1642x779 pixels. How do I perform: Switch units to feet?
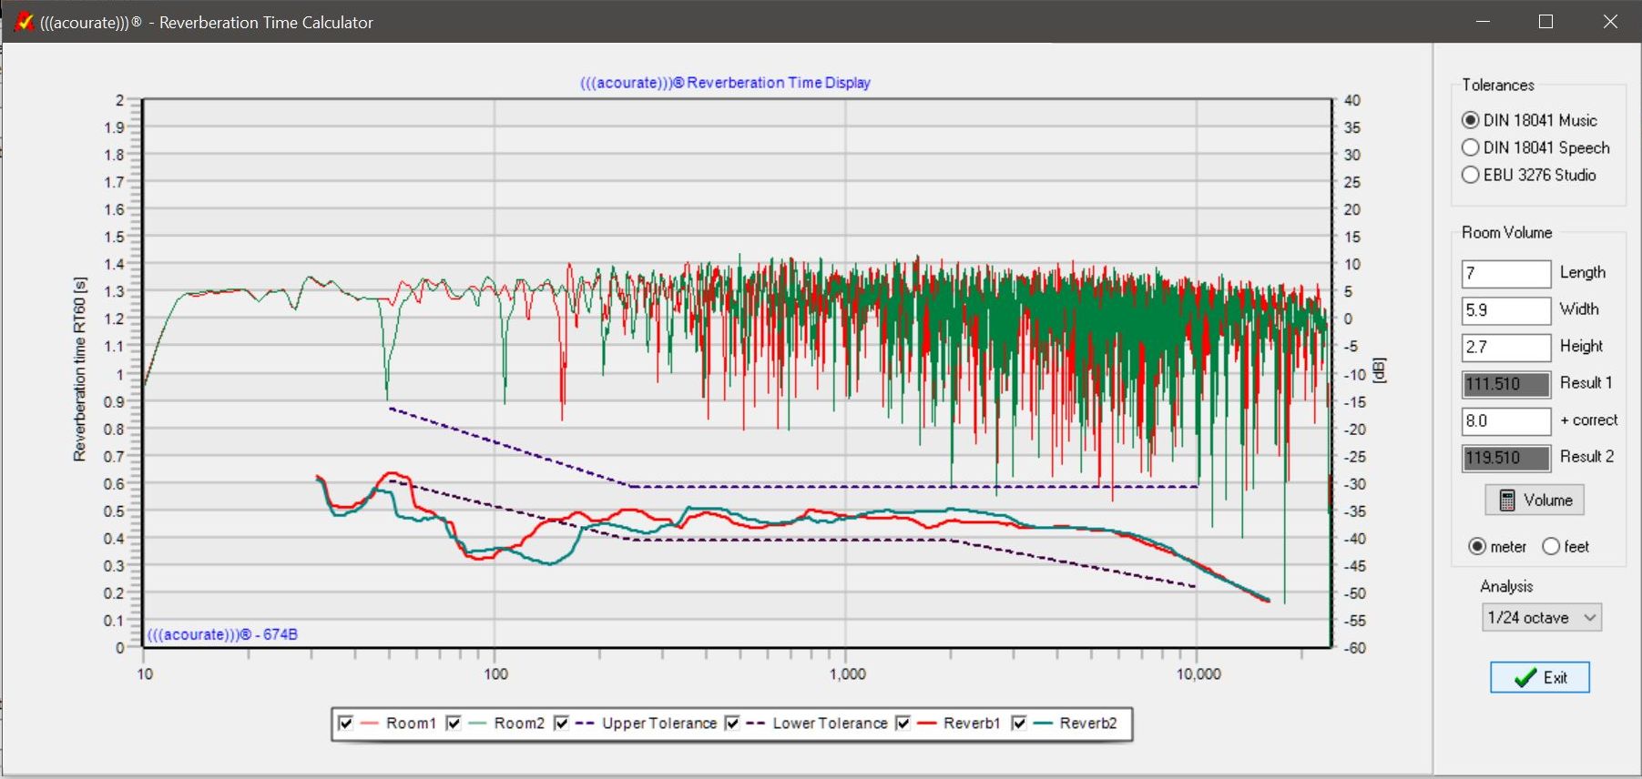click(x=1551, y=547)
